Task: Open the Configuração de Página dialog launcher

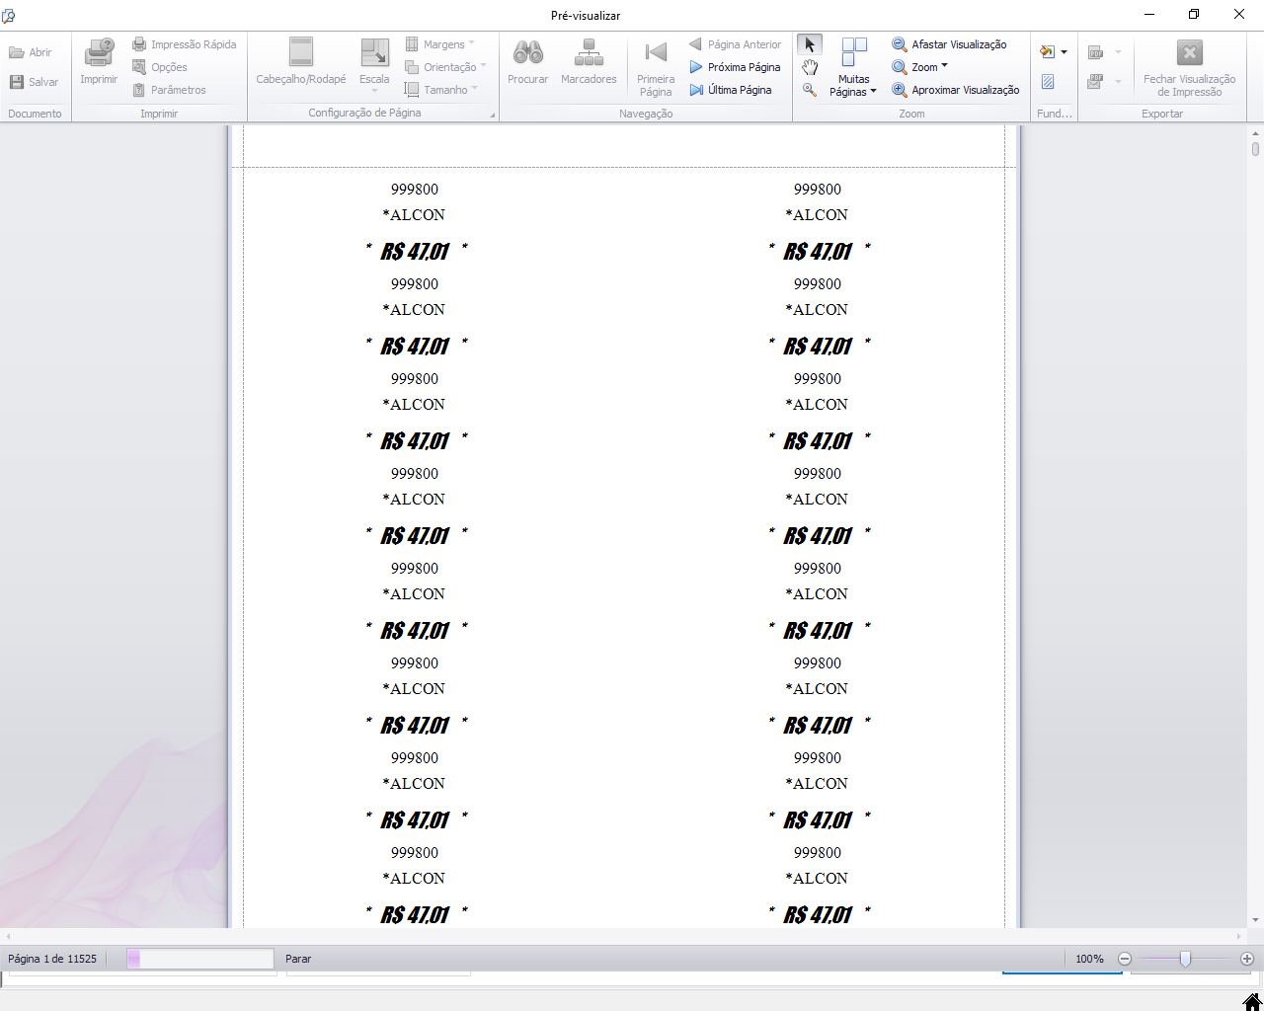Action: (x=493, y=116)
